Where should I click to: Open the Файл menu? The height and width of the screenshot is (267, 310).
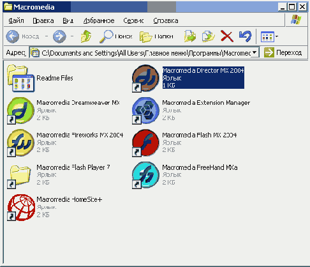point(16,20)
